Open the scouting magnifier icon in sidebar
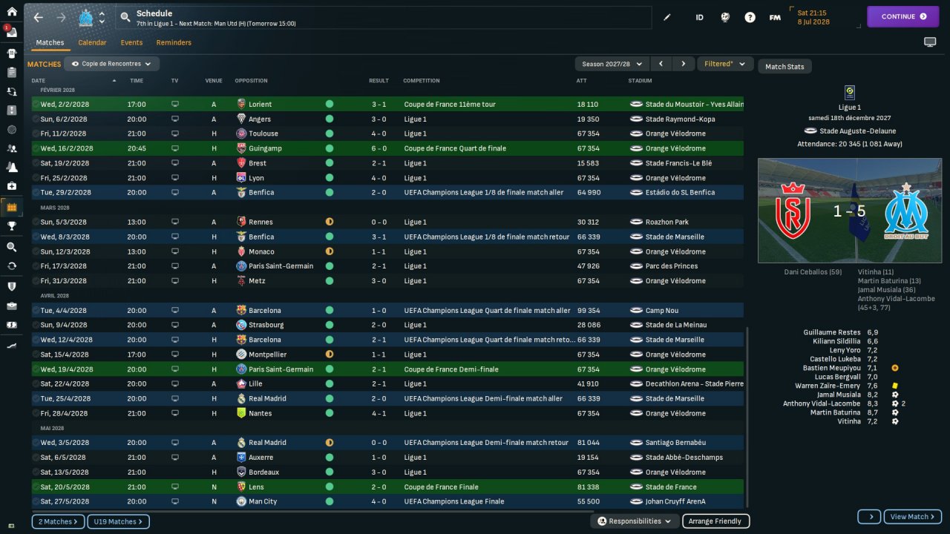Screen dimensions: 950x534 [x=11, y=247]
